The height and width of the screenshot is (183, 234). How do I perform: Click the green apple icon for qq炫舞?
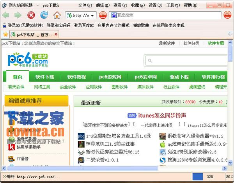[x=163, y=144]
